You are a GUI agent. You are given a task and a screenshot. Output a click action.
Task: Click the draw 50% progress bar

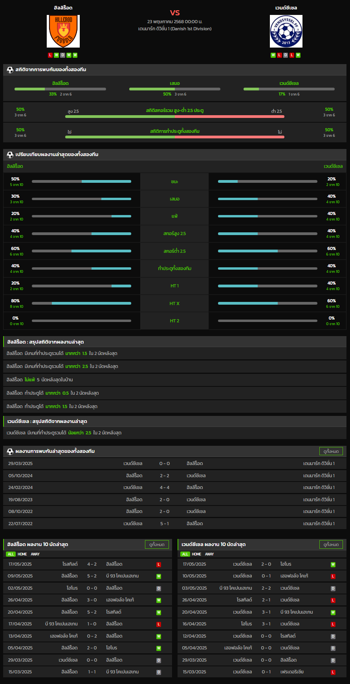[x=175, y=89]
